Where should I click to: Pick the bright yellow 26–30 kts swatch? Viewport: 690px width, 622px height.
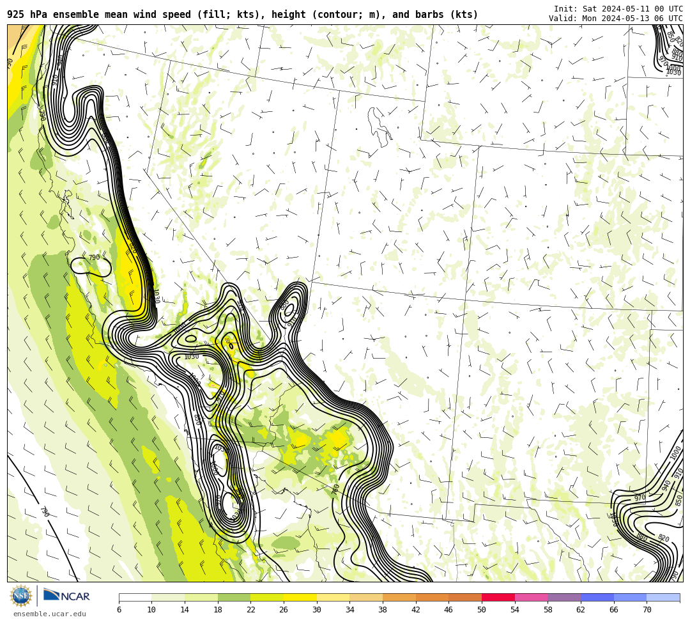300,597
